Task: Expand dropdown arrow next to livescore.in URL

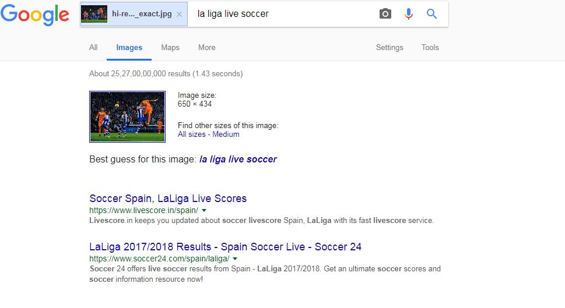Action: coord(203,210)
